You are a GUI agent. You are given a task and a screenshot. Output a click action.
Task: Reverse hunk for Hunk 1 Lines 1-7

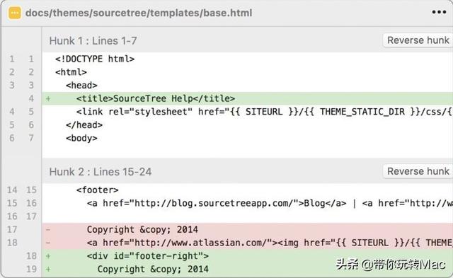click(418, 40)
